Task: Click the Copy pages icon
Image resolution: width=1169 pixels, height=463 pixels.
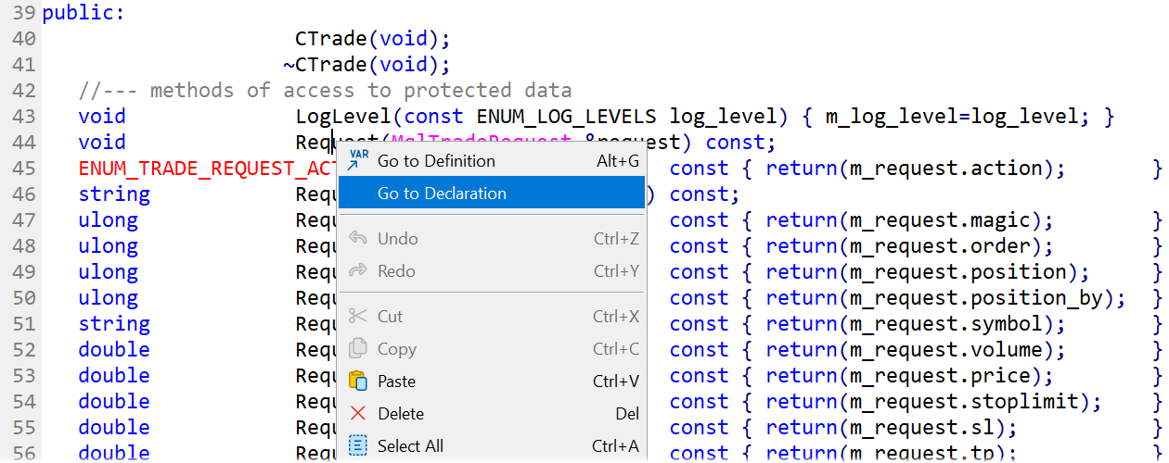Action: tap(357, 349)
